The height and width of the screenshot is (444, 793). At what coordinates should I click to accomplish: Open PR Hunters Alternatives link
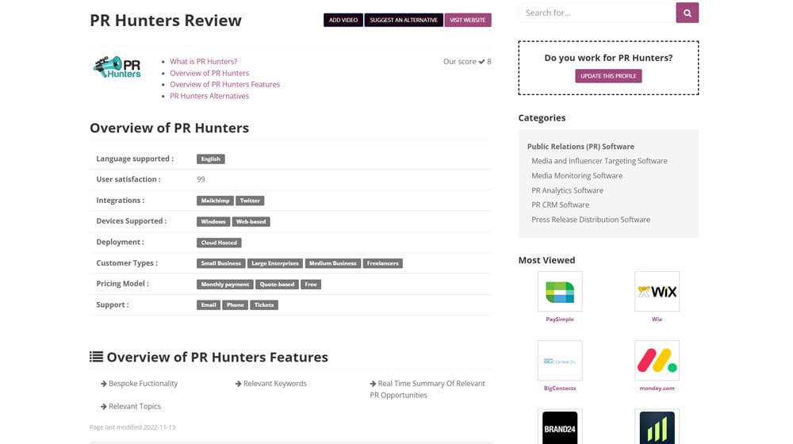[x=209, y=96]
